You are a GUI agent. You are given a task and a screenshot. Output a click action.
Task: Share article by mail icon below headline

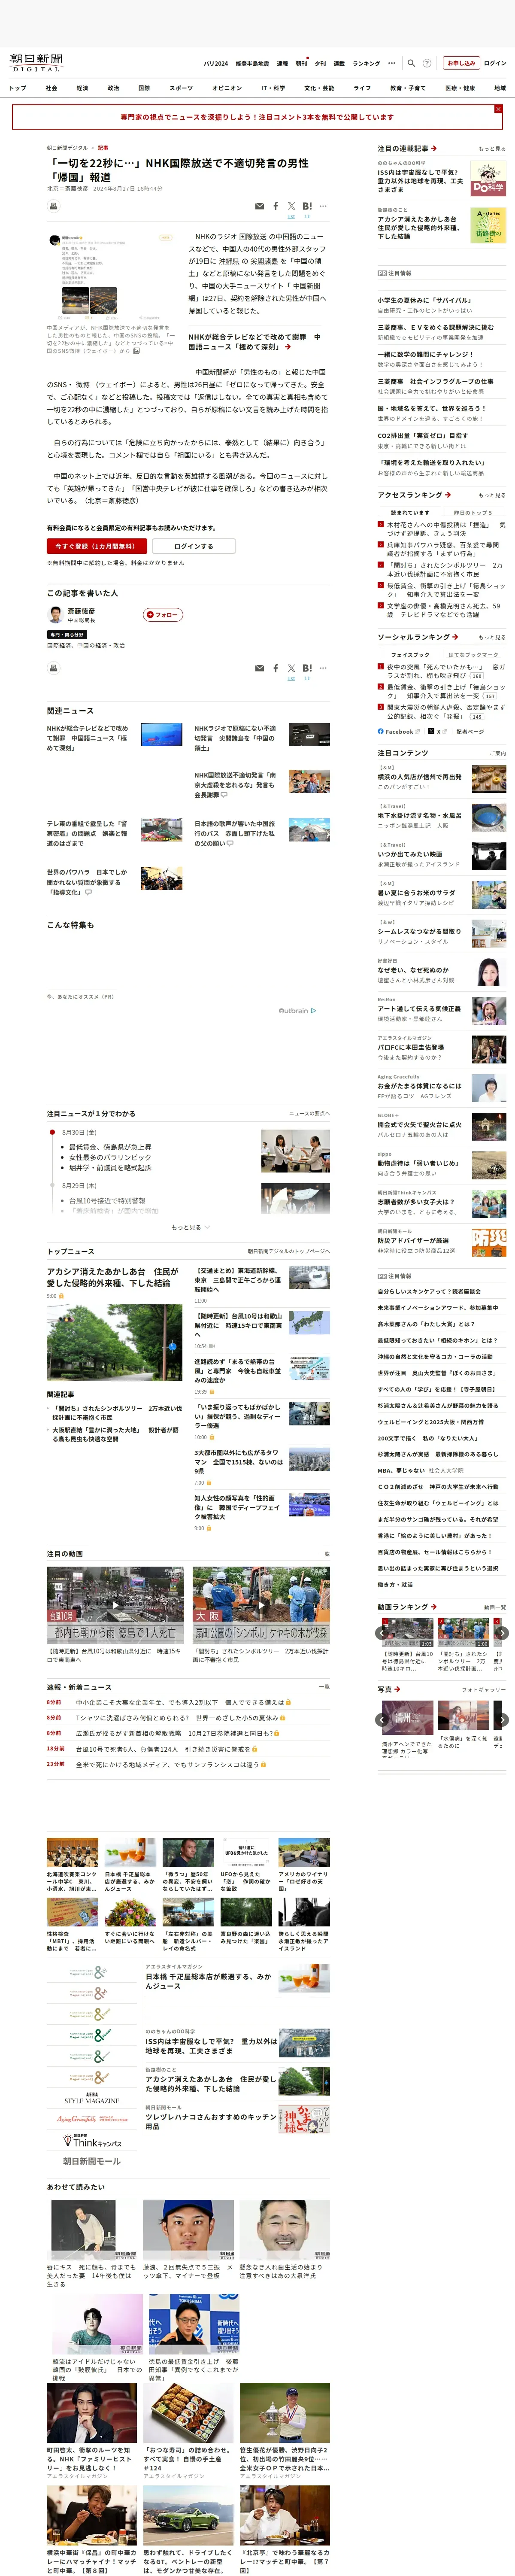260,206
